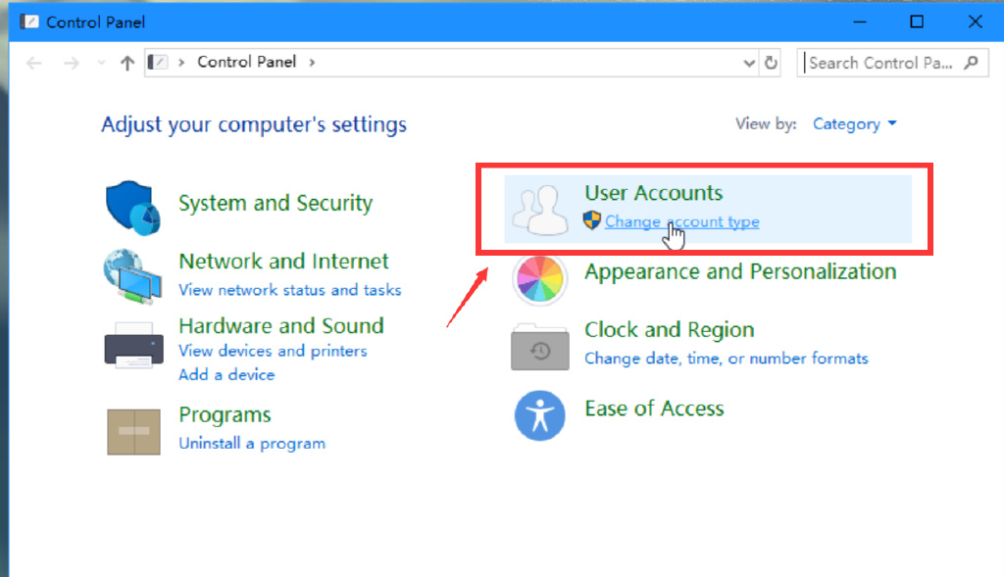Open the Ease of Access icon

[x=539, y=415]
